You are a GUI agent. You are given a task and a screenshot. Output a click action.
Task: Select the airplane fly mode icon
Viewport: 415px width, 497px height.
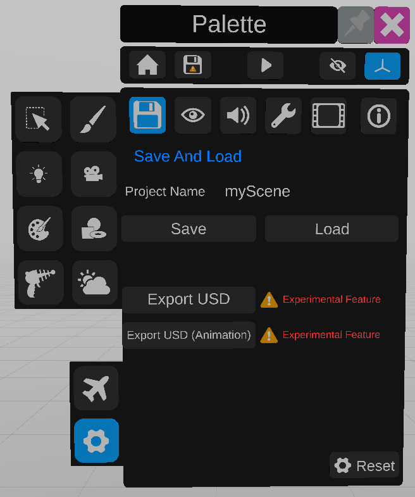coord(96,388)
